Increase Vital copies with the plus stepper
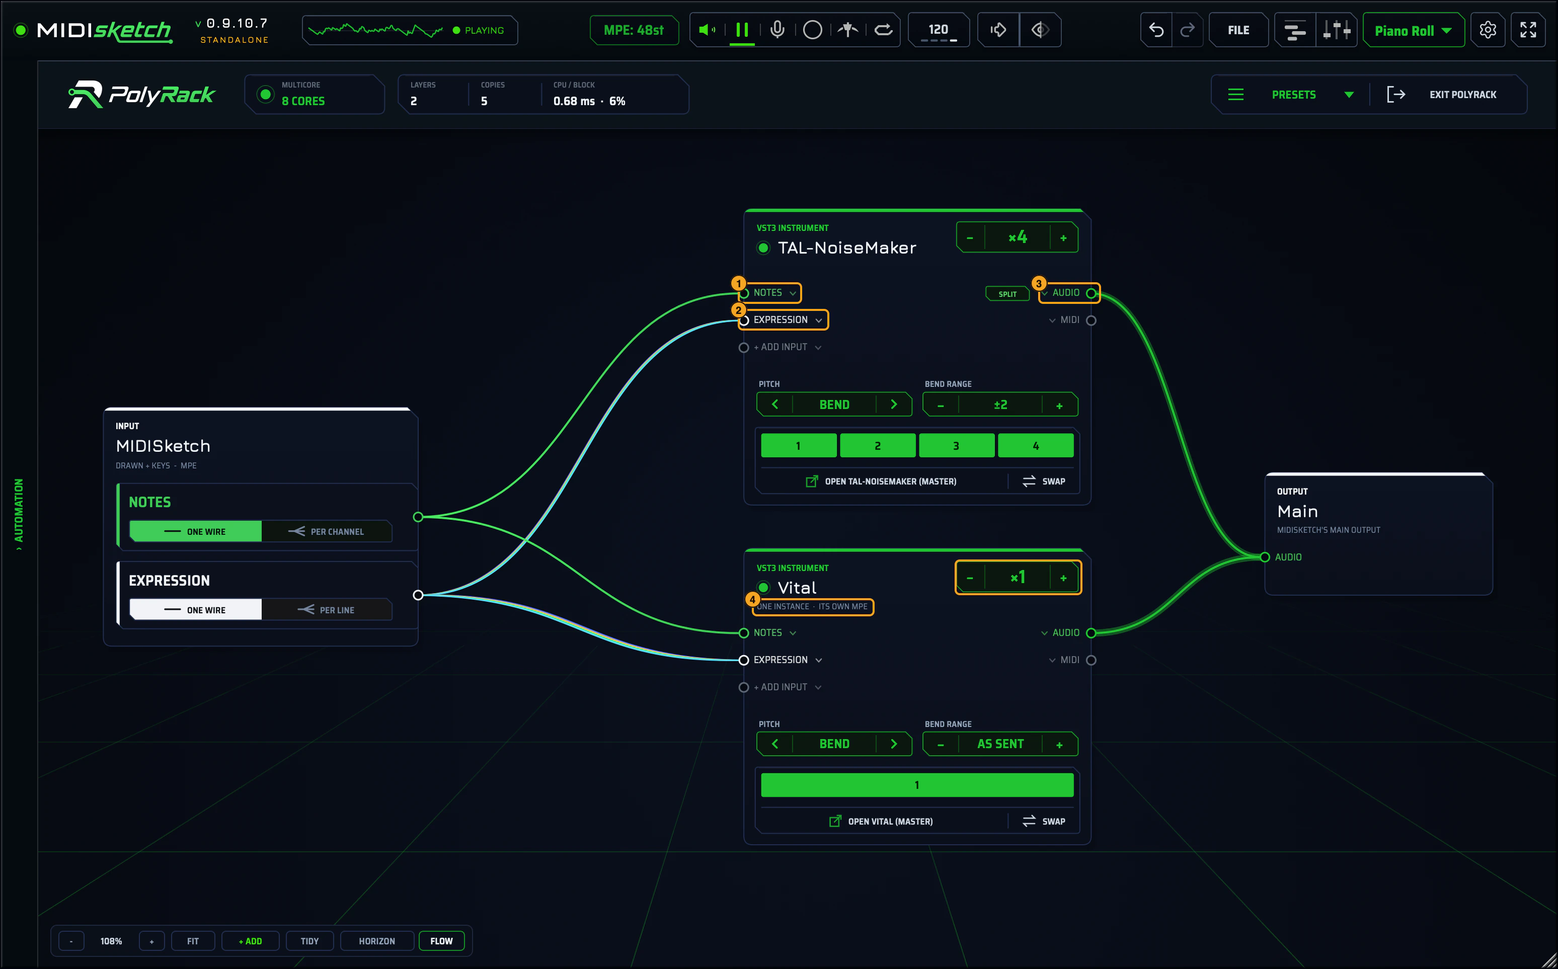The height and width of the screenshot is (969, 1558). (1063, 578)
